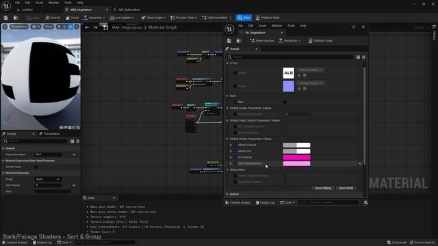Viewport: 438px width, 246px height.
Task: Click the Browse to asset icon in main toolbar
Action: 16,18
